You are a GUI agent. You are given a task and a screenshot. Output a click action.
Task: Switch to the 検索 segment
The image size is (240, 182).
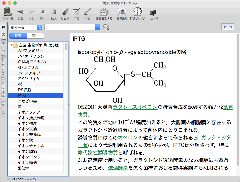pos(18,36)
